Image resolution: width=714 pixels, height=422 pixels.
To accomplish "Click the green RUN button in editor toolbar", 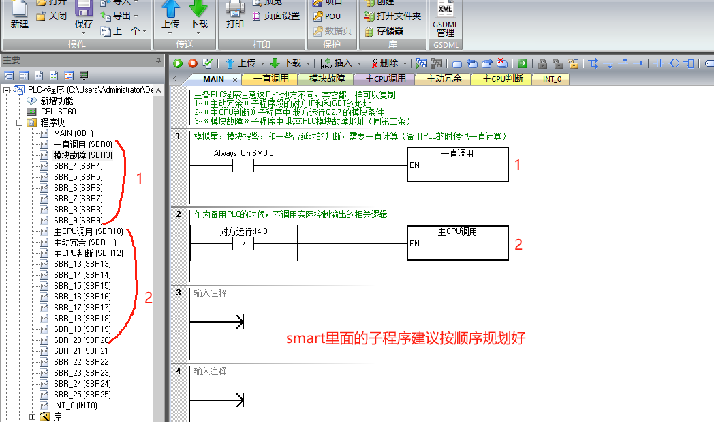I will pyautogui.click(x=178, y=63).
